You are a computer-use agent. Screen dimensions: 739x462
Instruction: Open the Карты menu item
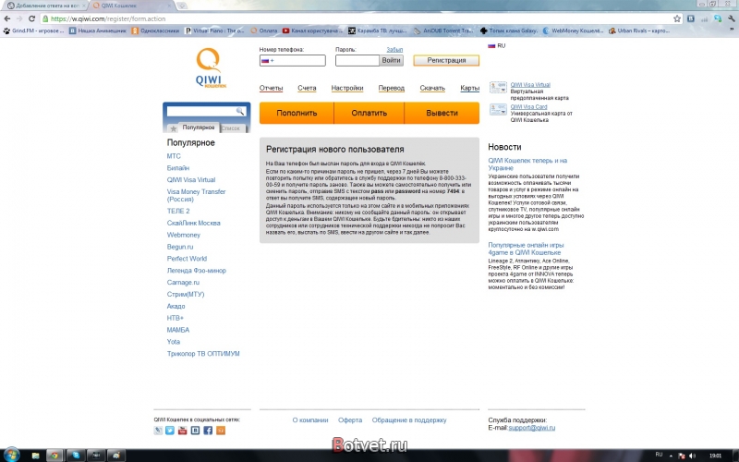pyautogui.click(x=469, y=88)
